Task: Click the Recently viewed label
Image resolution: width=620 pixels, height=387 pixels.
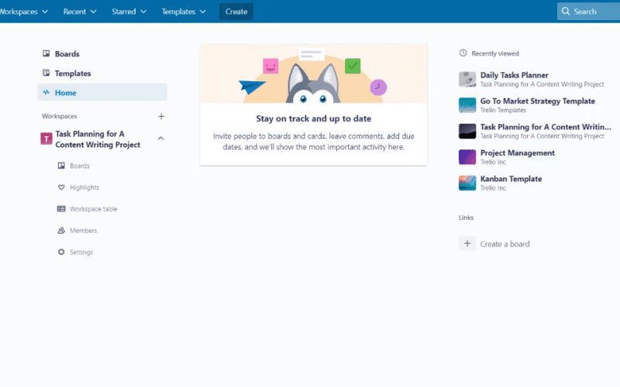Action: click(495, 53)
